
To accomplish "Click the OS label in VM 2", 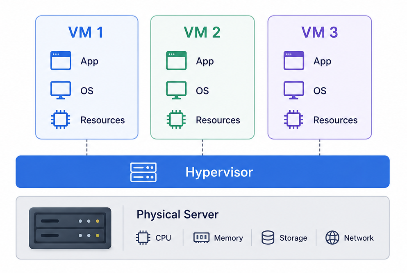I will (x=202, y=91).
